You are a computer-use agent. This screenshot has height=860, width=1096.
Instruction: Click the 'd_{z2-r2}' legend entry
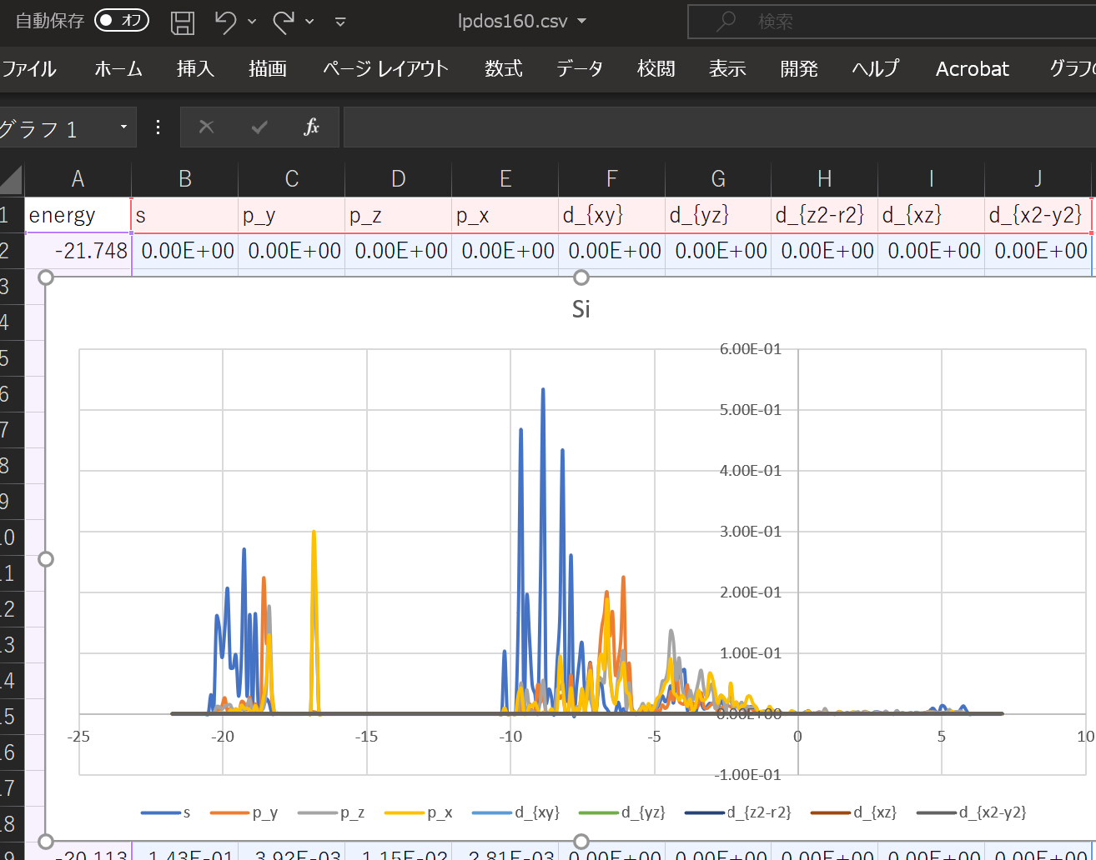[737, 812]
